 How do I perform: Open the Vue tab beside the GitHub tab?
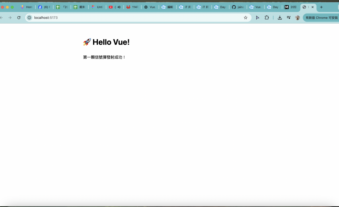256,7
